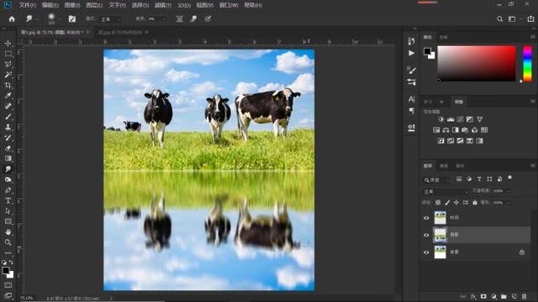Click the layer styles fx button
Image resolution: width=538 pixels, height=302 pixels.
(473, 296)
